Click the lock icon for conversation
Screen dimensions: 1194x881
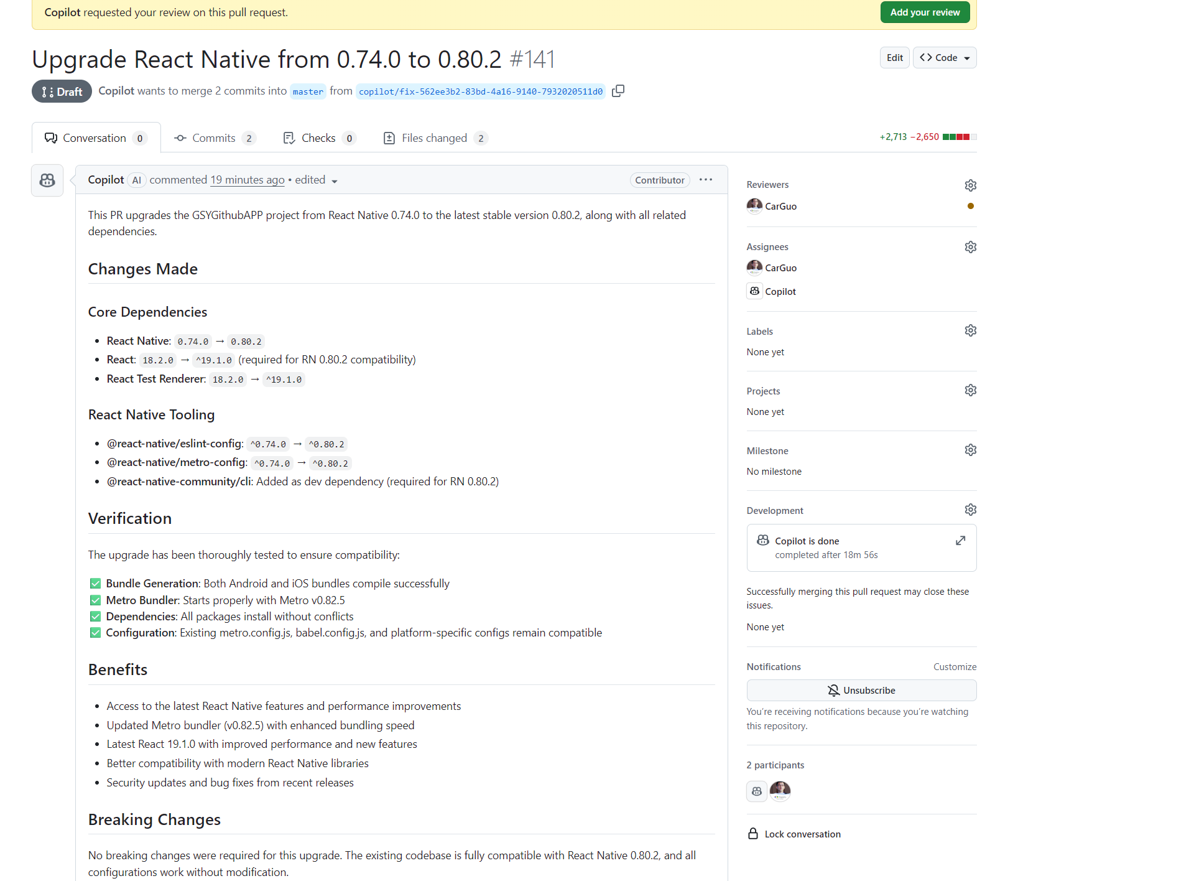[753, 834]
